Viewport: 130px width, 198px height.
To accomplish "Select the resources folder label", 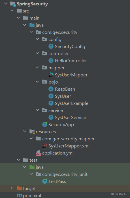I will pos(46,132).
